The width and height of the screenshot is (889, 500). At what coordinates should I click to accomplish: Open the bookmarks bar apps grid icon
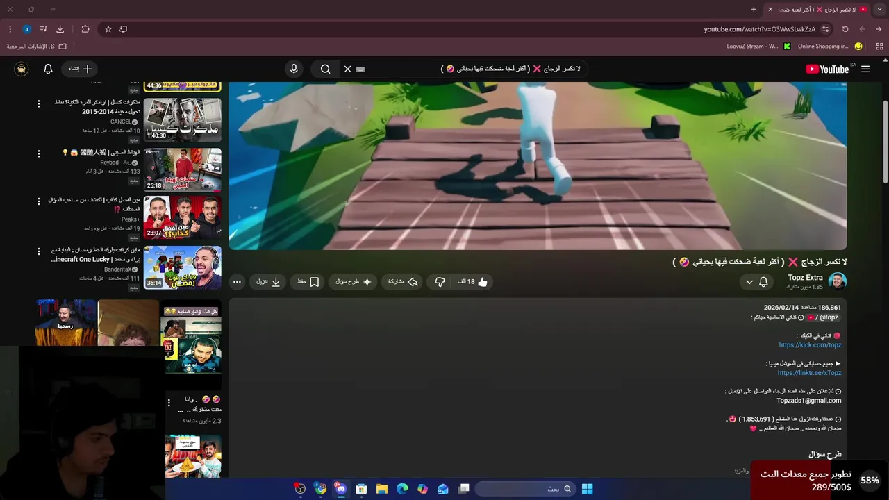coord(879,47)
